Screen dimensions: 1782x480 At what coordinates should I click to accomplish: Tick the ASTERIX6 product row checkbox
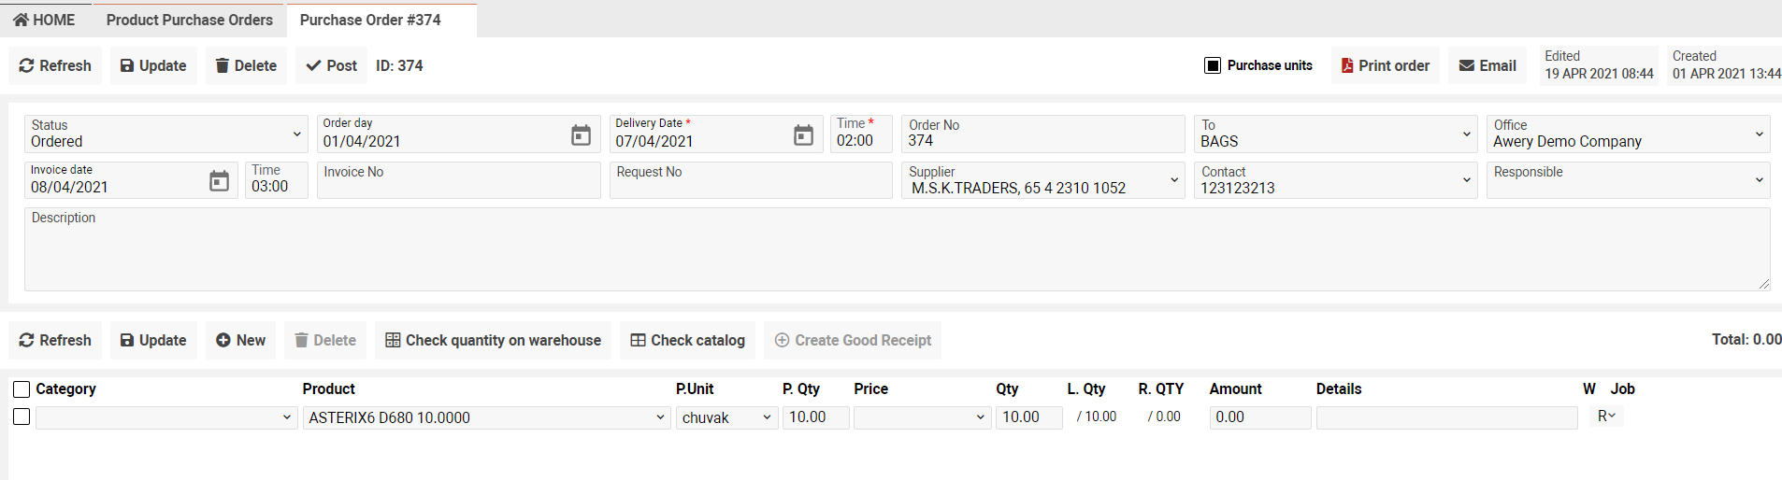click(x=22, y=417)
